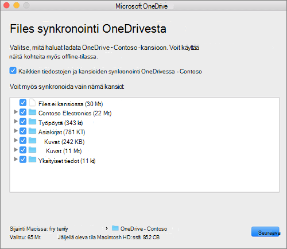
Task: Toggle the Yksityiset tiedot checkbox
Action: 23,159
